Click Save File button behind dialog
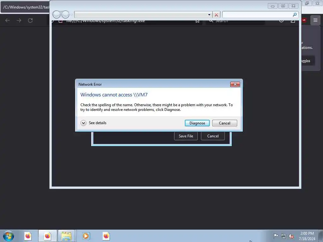The width and height of the screenshot is (323, 242). click(x=186, y=136)
